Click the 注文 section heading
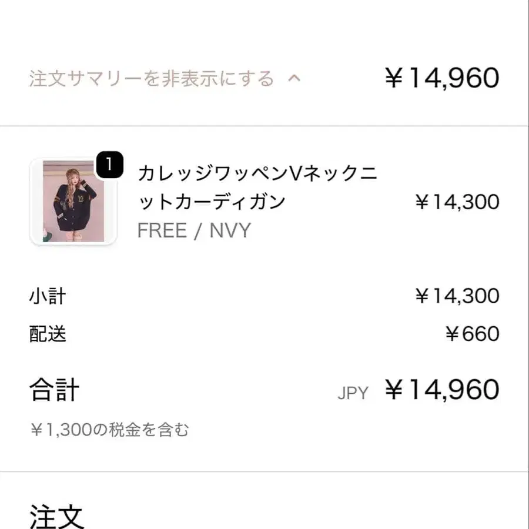 click(x=56, y=515)
